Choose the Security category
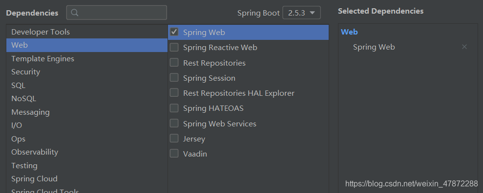Image resolution: width=483 pixels, height=193 pixels. pyautogui.click(x=87, y=72)
